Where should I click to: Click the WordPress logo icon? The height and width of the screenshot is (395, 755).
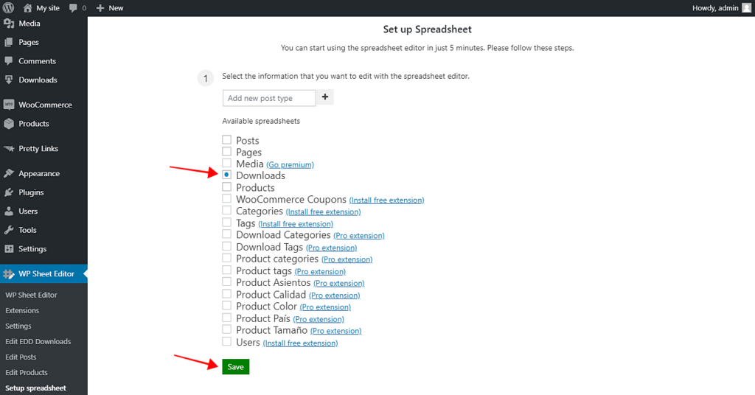coord(8,7)
